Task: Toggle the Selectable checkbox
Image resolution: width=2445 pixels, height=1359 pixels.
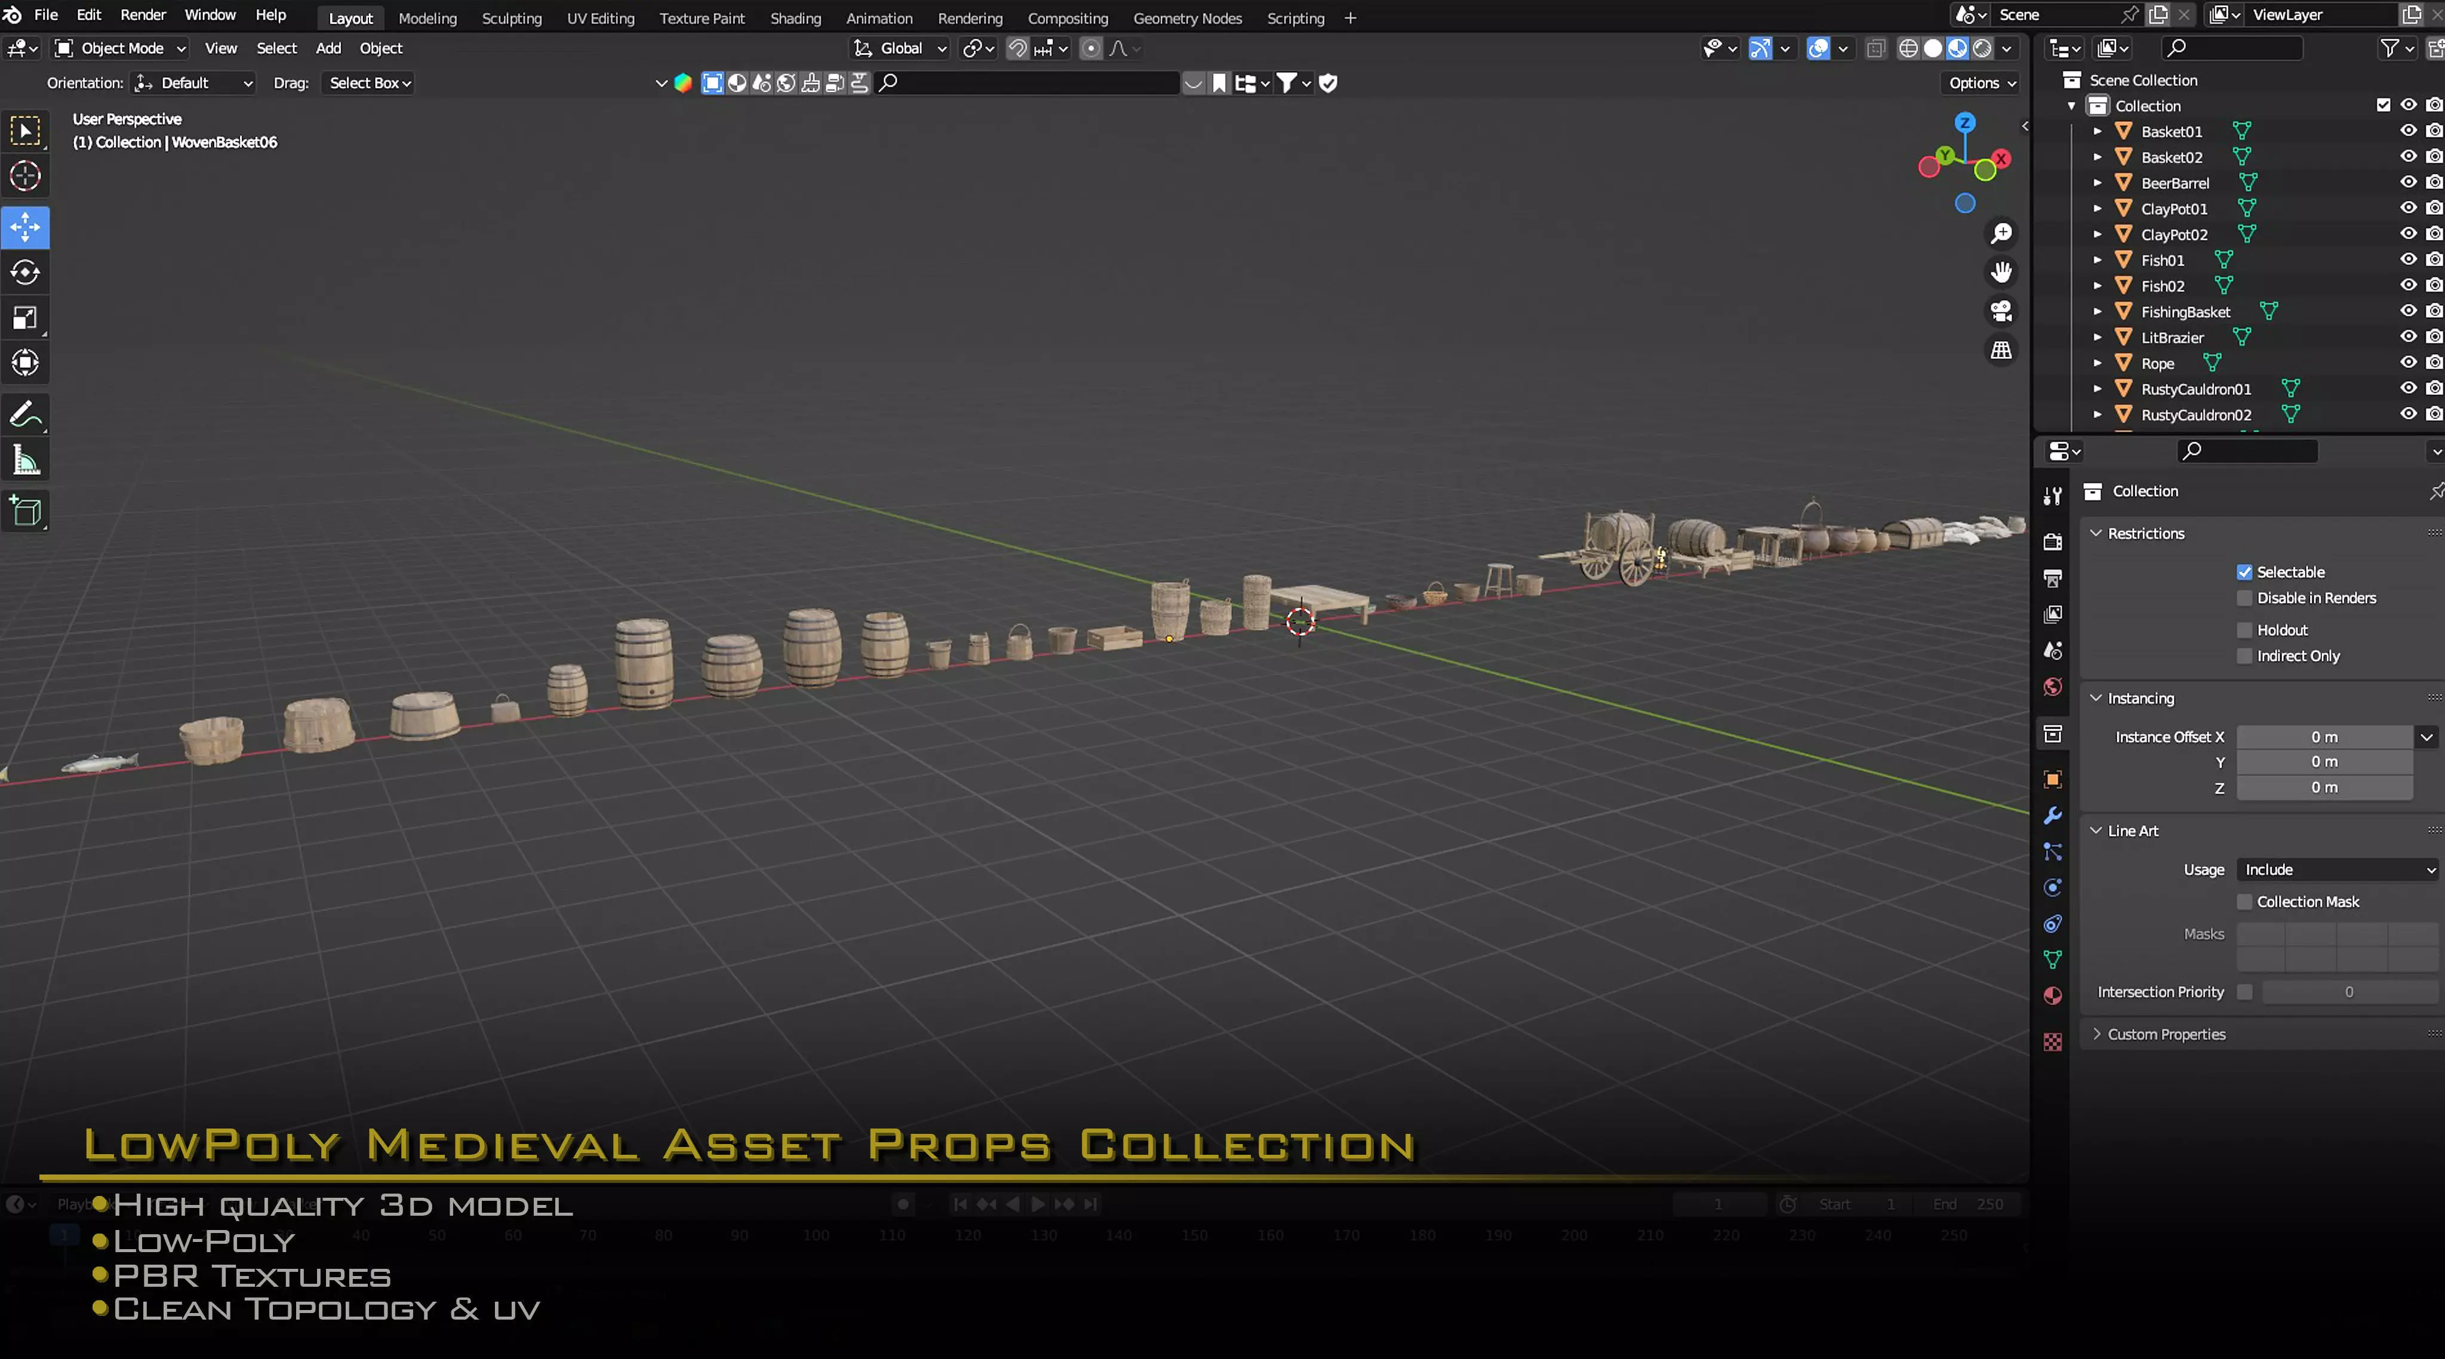Action: [2244, 572]
